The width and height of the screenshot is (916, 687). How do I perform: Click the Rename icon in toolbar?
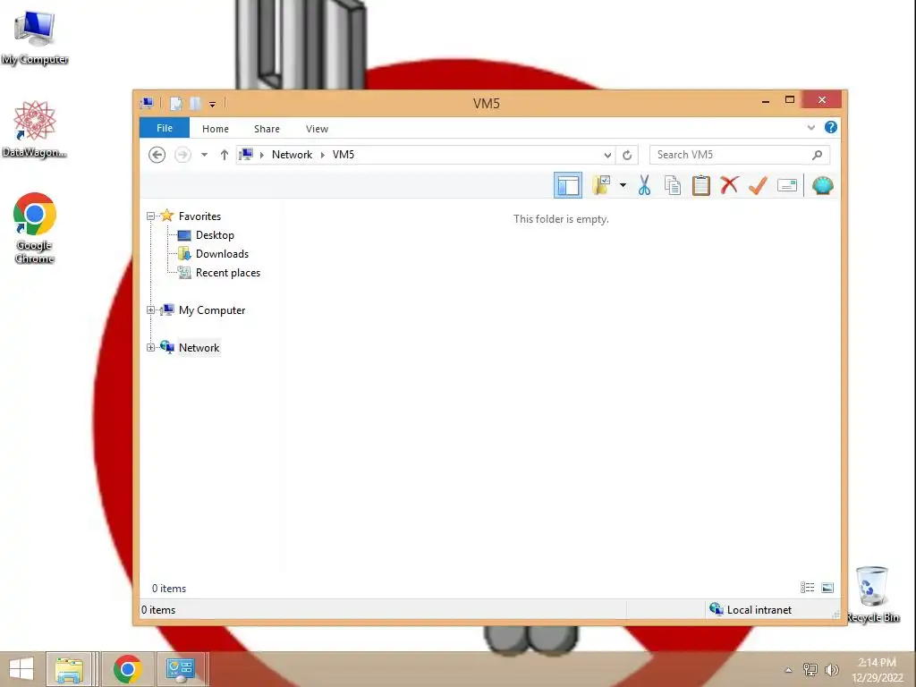(787, 186)
